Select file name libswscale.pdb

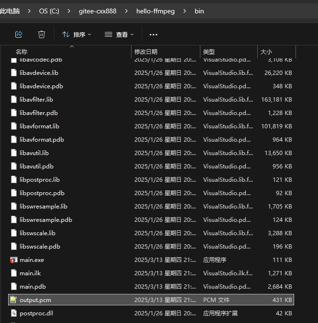40,247
